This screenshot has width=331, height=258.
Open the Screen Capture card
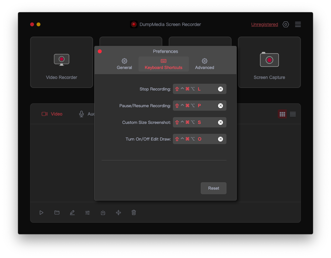(x=269, y=62)
